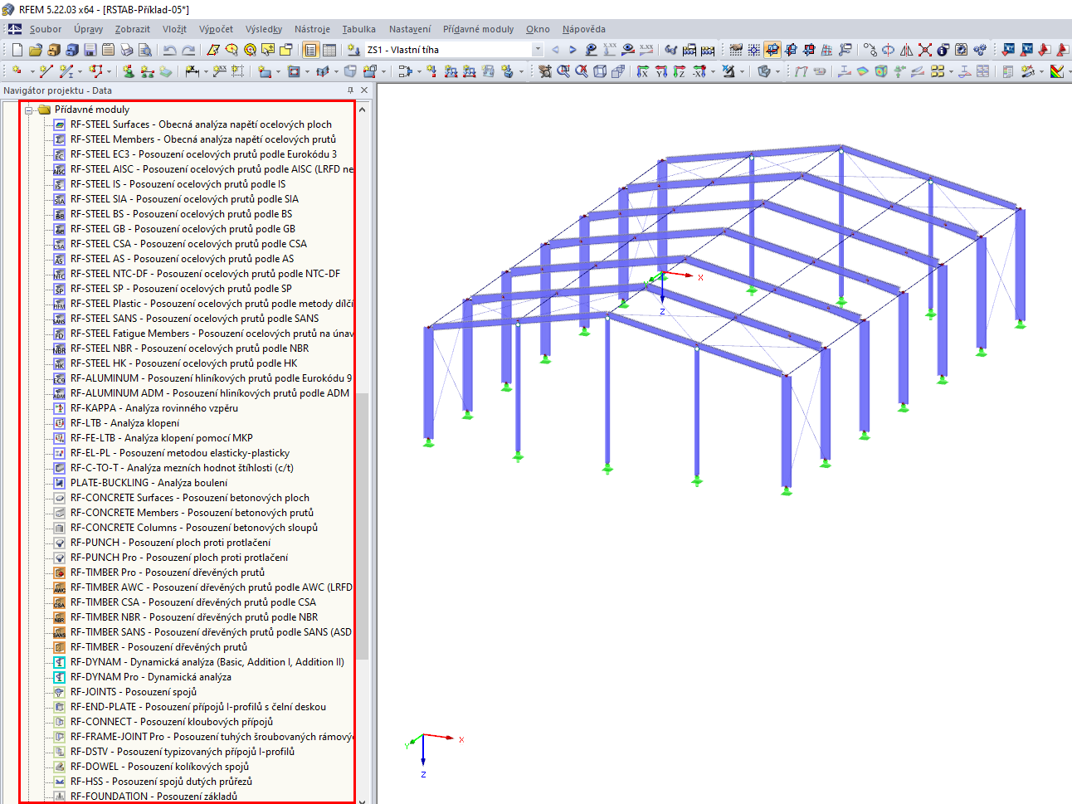This screenshot has height=804, width=1072.
Task: Select RF-KAPPA - Analýza rovinného vzpěru
Action: pos(154,408)
